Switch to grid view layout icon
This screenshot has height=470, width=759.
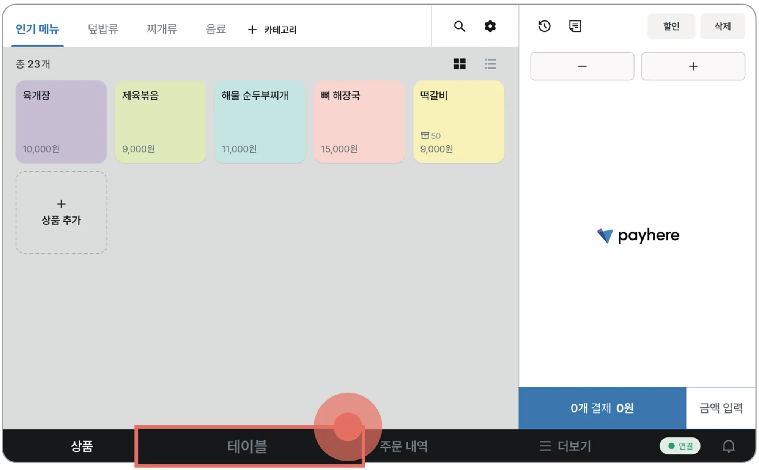[459, 64]
